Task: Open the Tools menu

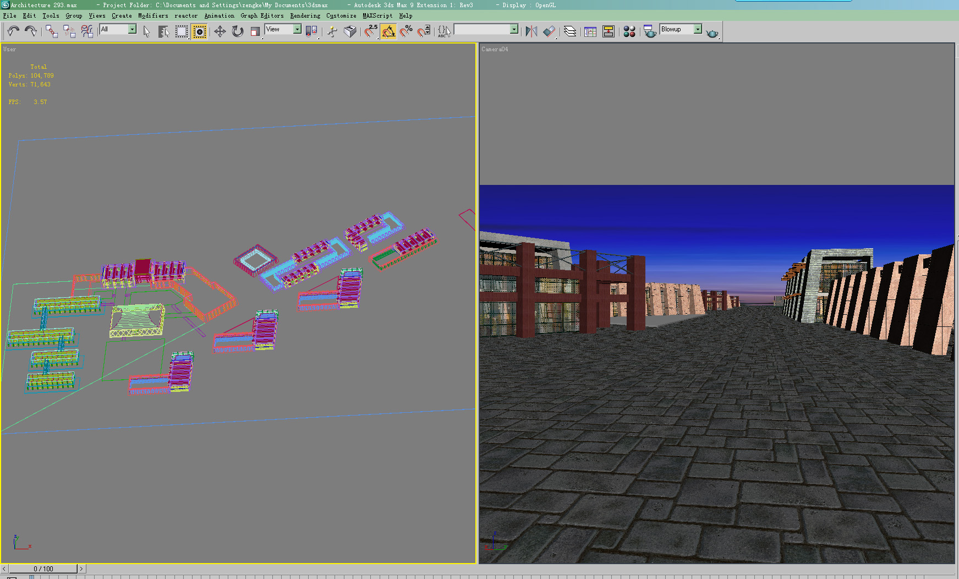Action: click(51, 15)
